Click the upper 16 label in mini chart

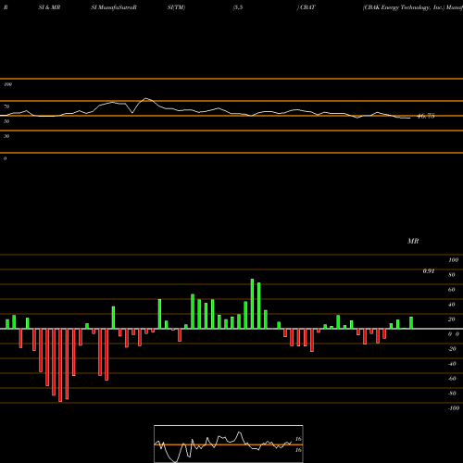(x=298, y=439)
